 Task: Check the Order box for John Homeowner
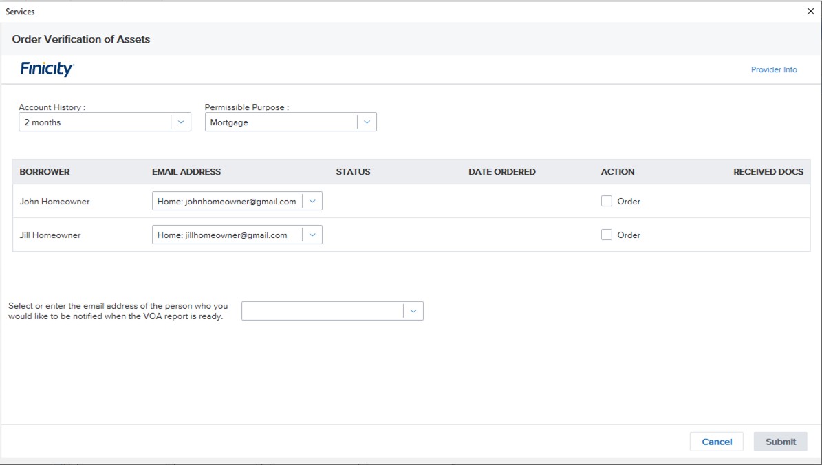point(607,201)
